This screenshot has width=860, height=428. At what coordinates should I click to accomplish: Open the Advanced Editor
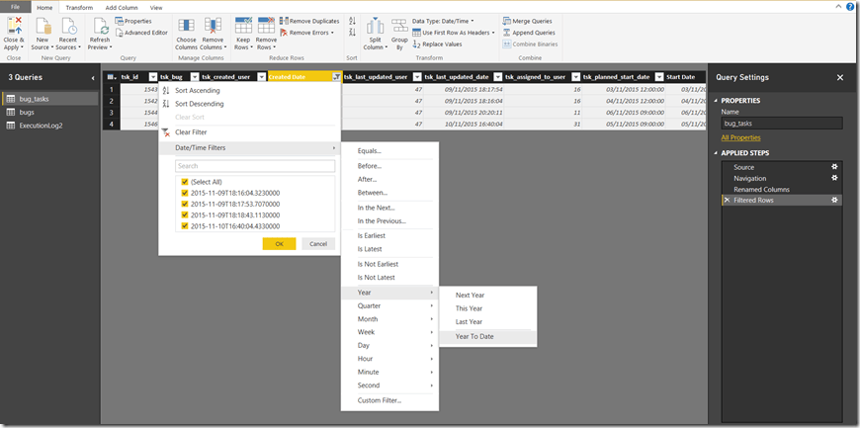[141, 33]
